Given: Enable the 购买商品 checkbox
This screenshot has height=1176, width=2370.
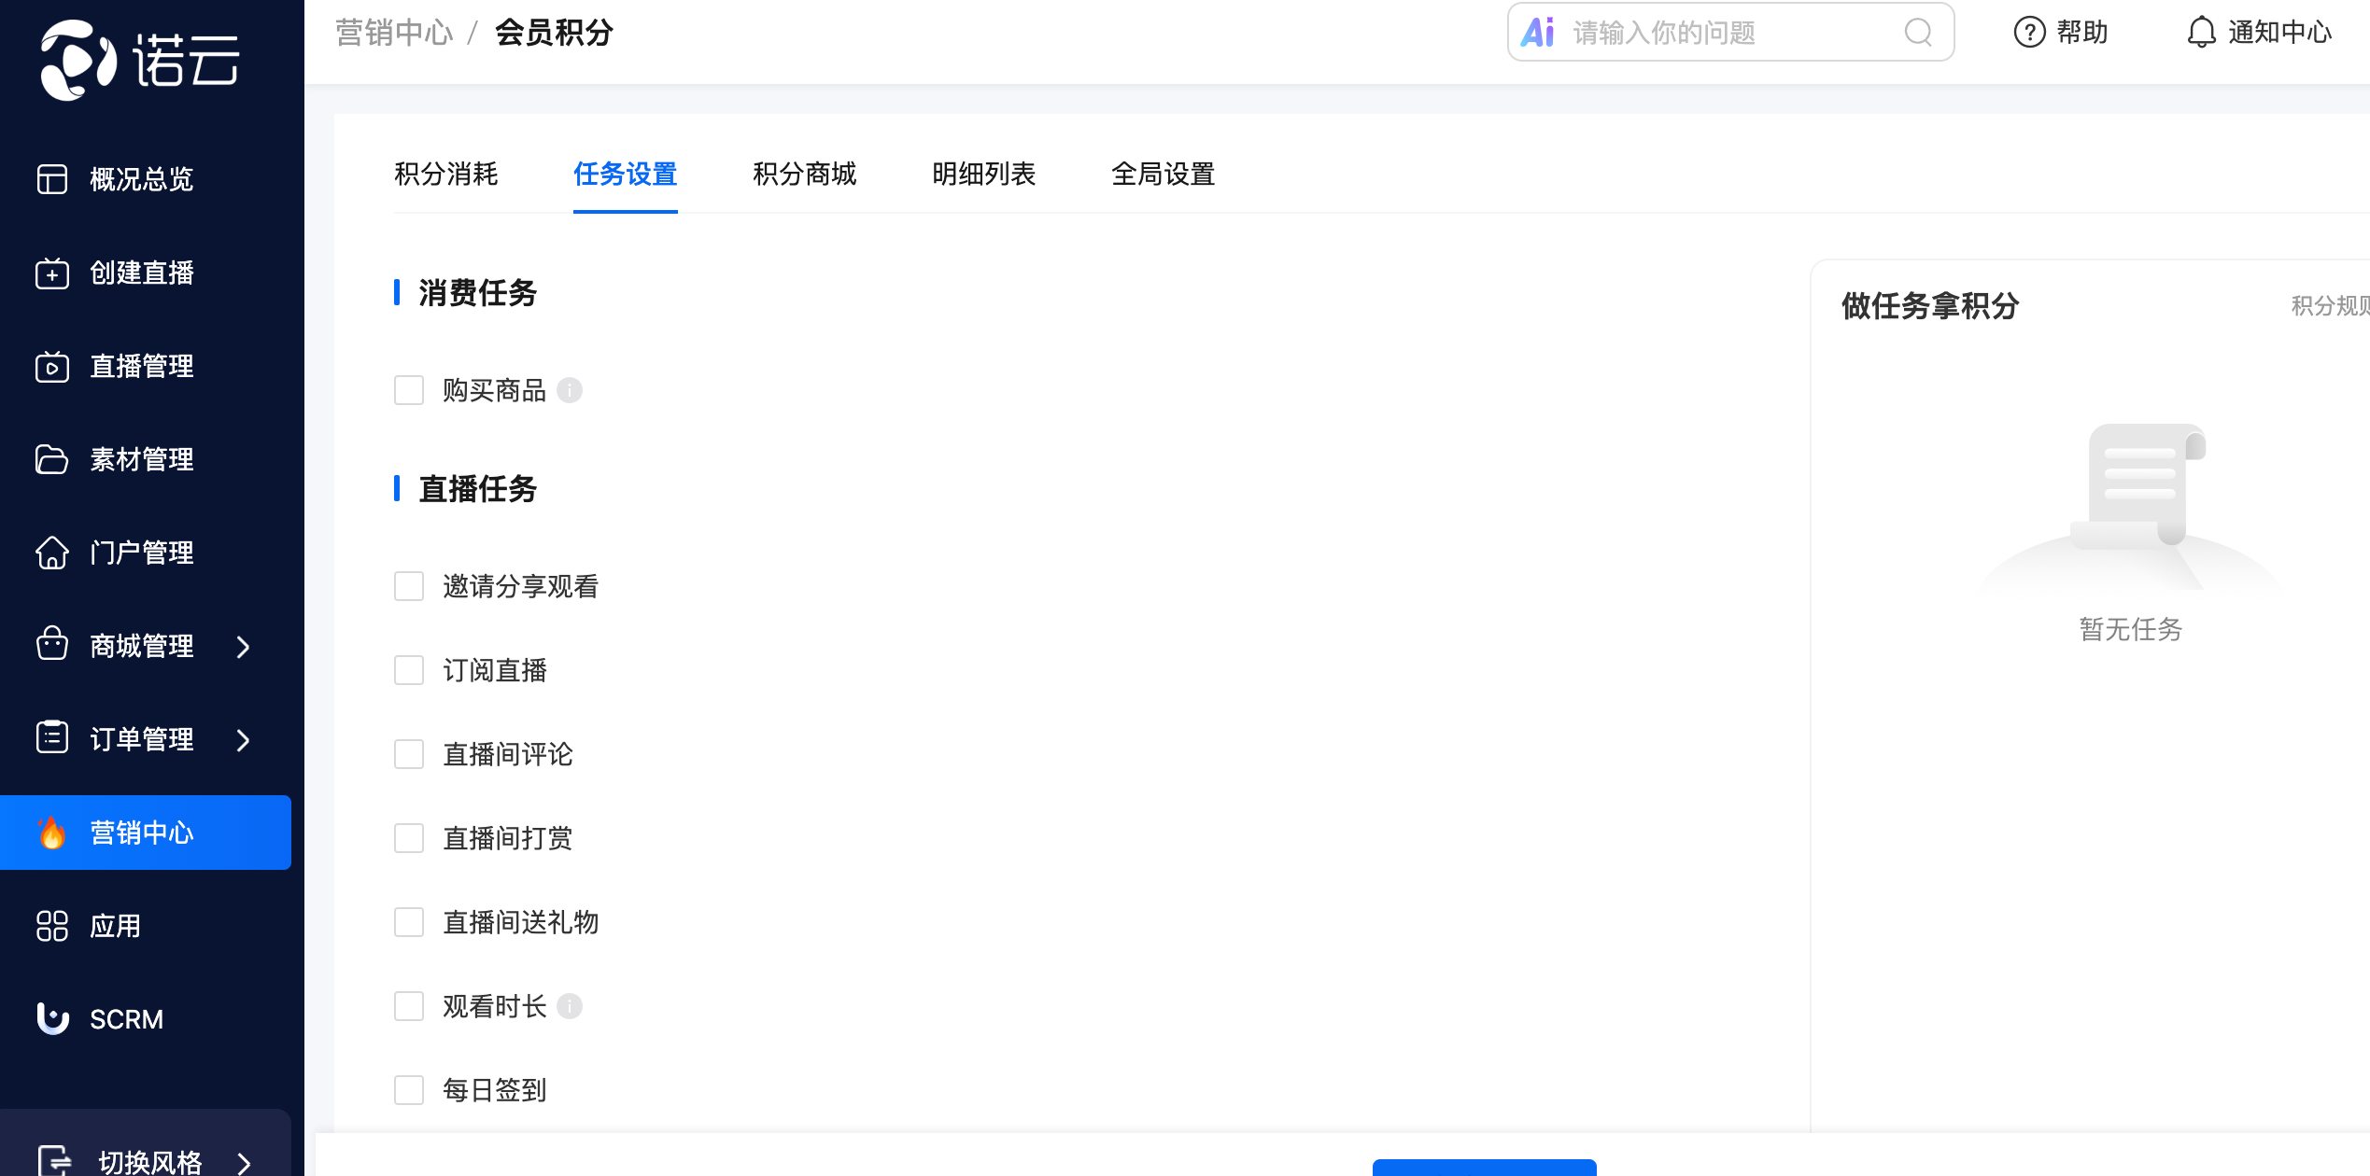Looking at the screenshot, I should tap(409, 390).
